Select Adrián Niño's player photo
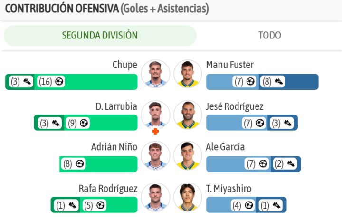The image size is (342, 221). [x=155, y=156]
